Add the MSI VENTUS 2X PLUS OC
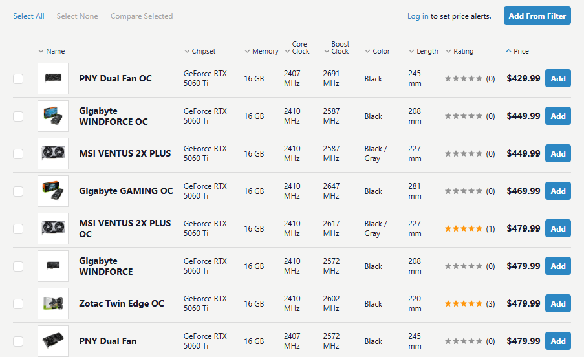 click(x=558, y=228)
